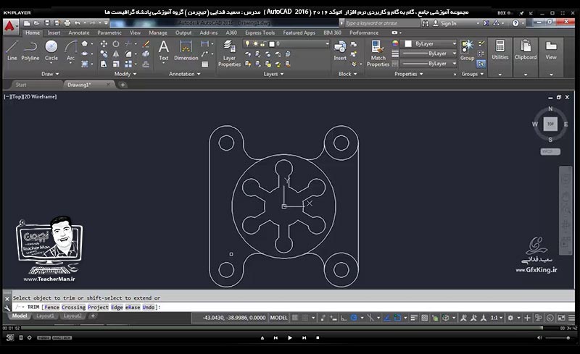Open Layer Properties manager

pos(229,54)
